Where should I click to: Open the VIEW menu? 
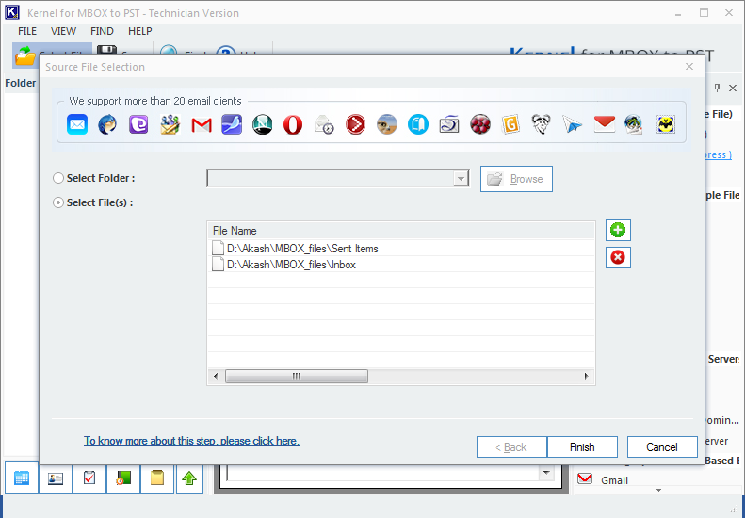pos(63,31)
